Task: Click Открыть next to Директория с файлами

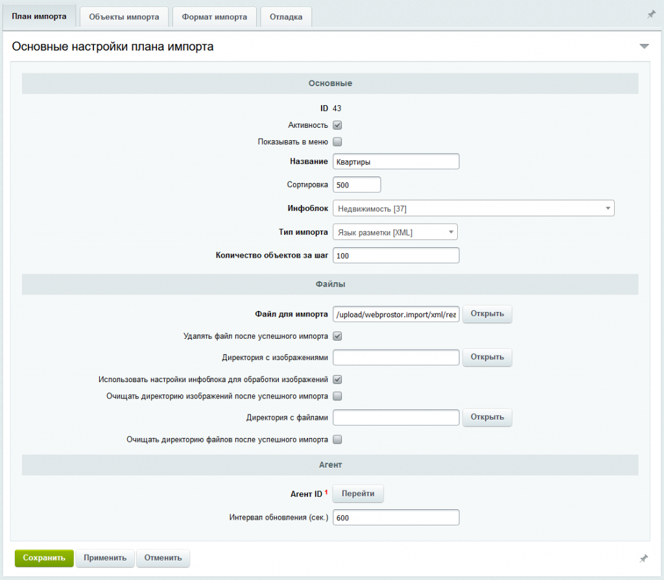Action: 487,417
